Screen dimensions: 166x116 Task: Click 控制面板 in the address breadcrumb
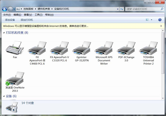pyautogui.click(x=28, y=9)
